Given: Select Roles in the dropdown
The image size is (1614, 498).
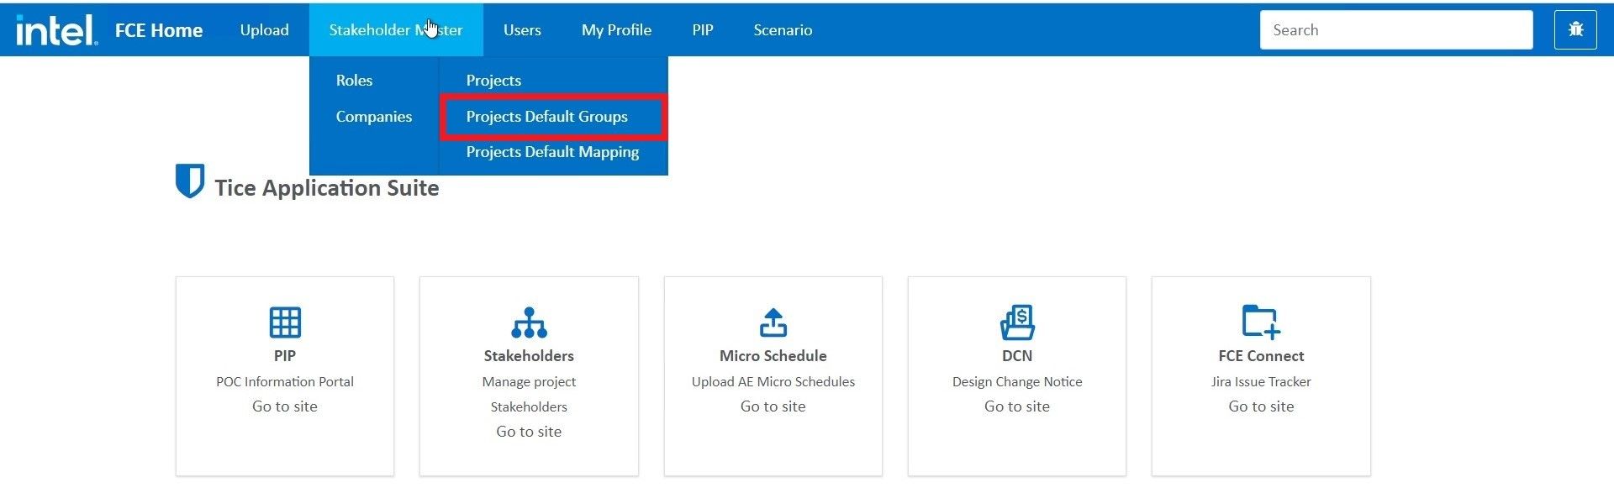Looking at the screenshot, I should point(354,81).
